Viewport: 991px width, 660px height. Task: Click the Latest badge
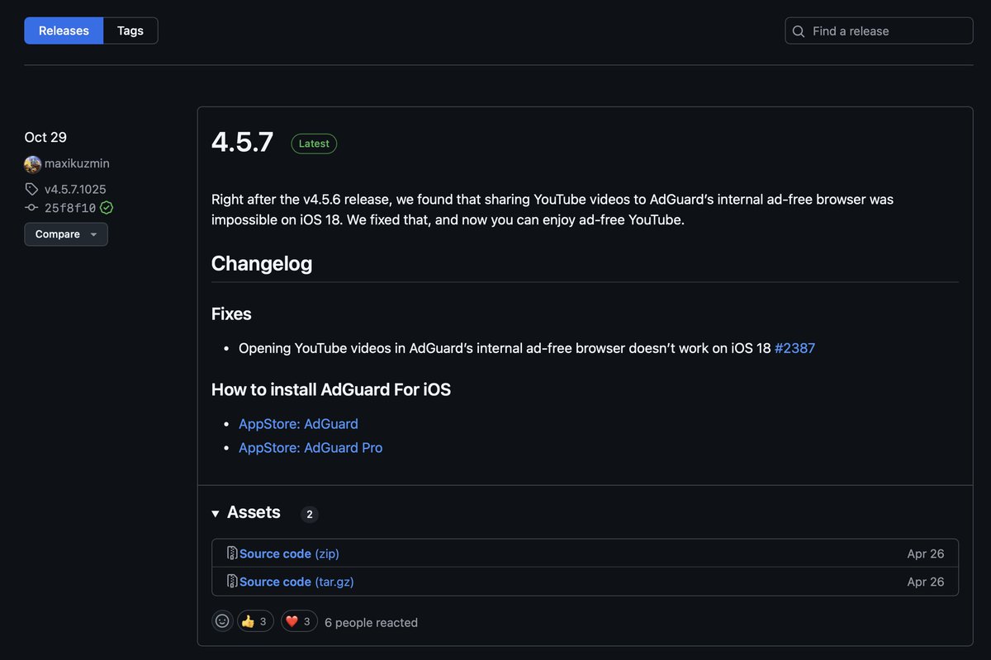tap(314, 144)
